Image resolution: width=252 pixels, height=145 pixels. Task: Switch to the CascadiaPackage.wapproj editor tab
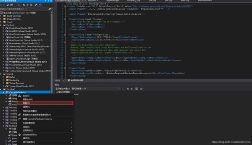(67, 1)
